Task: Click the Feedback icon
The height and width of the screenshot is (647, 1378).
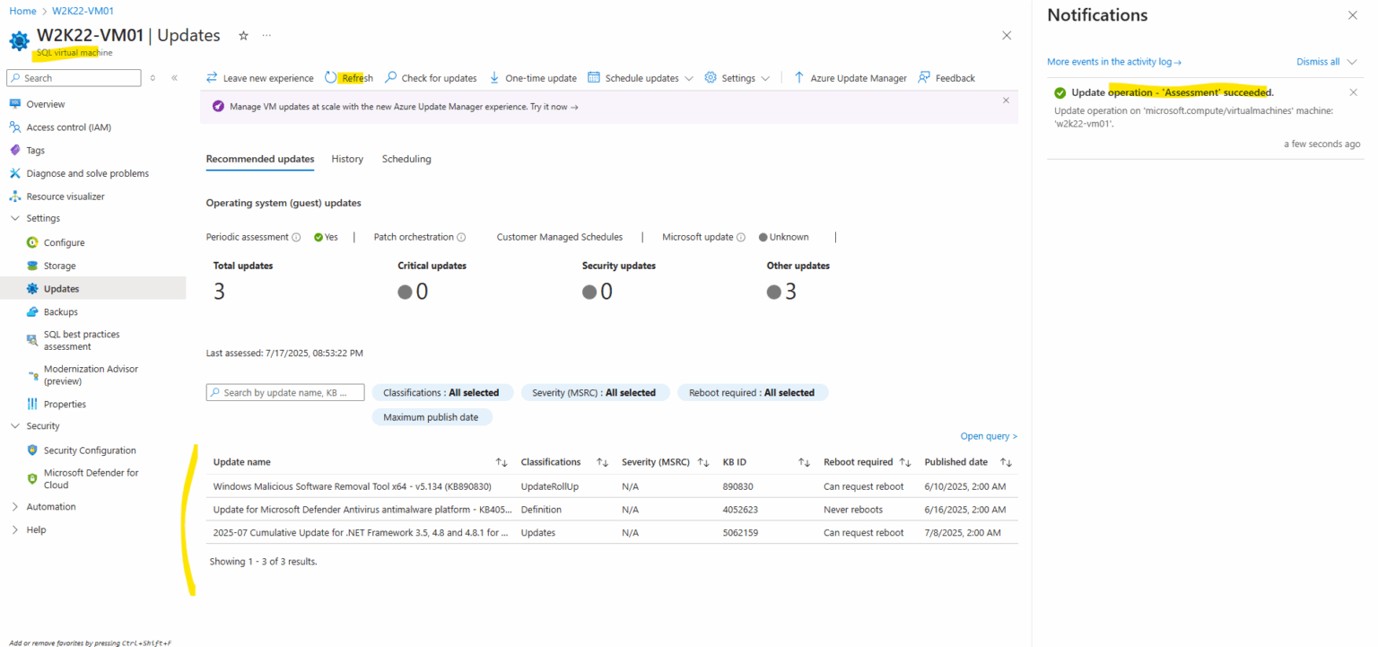Action: [x=924, y=78]
